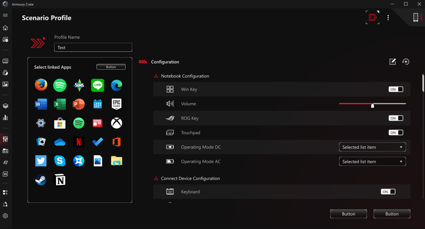Viewport: 425px width, 229px height.
Task: Select Spotify icon next to Firefox
Action: tap(60, 85)
